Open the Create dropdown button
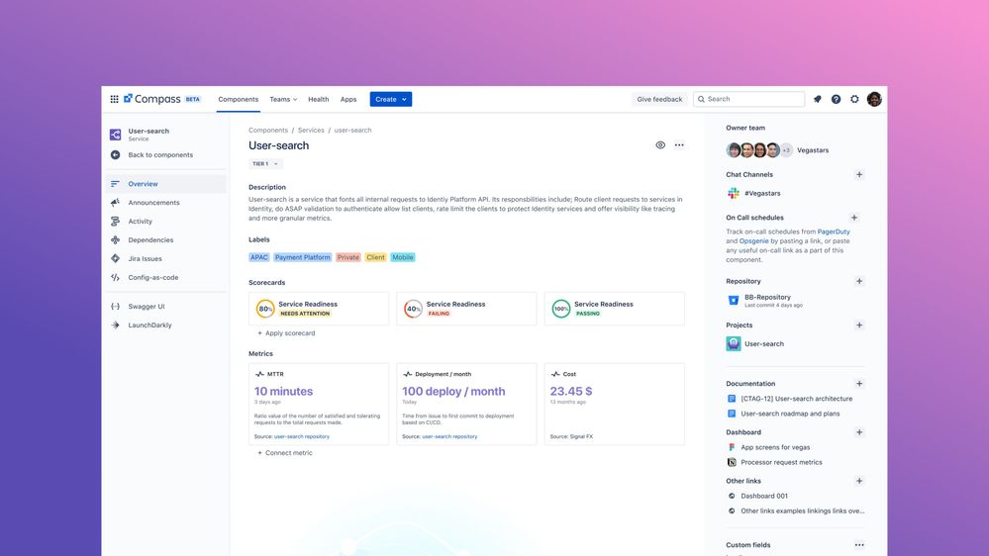The image size is (989, 556). tap(390, 99)
